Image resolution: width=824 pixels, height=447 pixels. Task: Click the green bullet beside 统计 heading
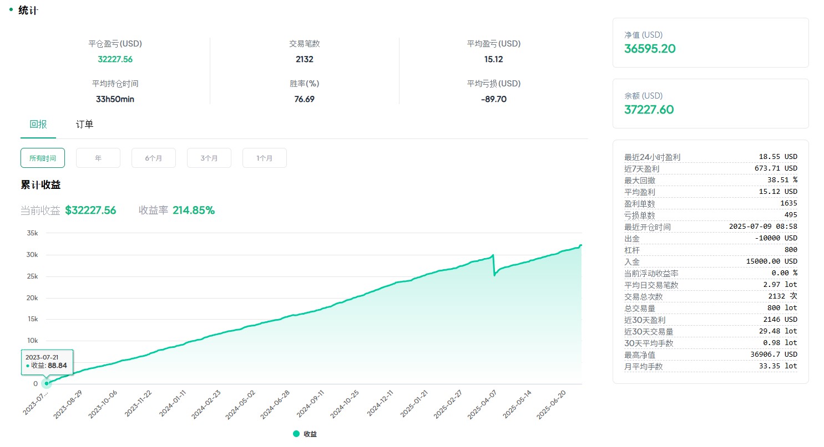[x=11, y=9]
